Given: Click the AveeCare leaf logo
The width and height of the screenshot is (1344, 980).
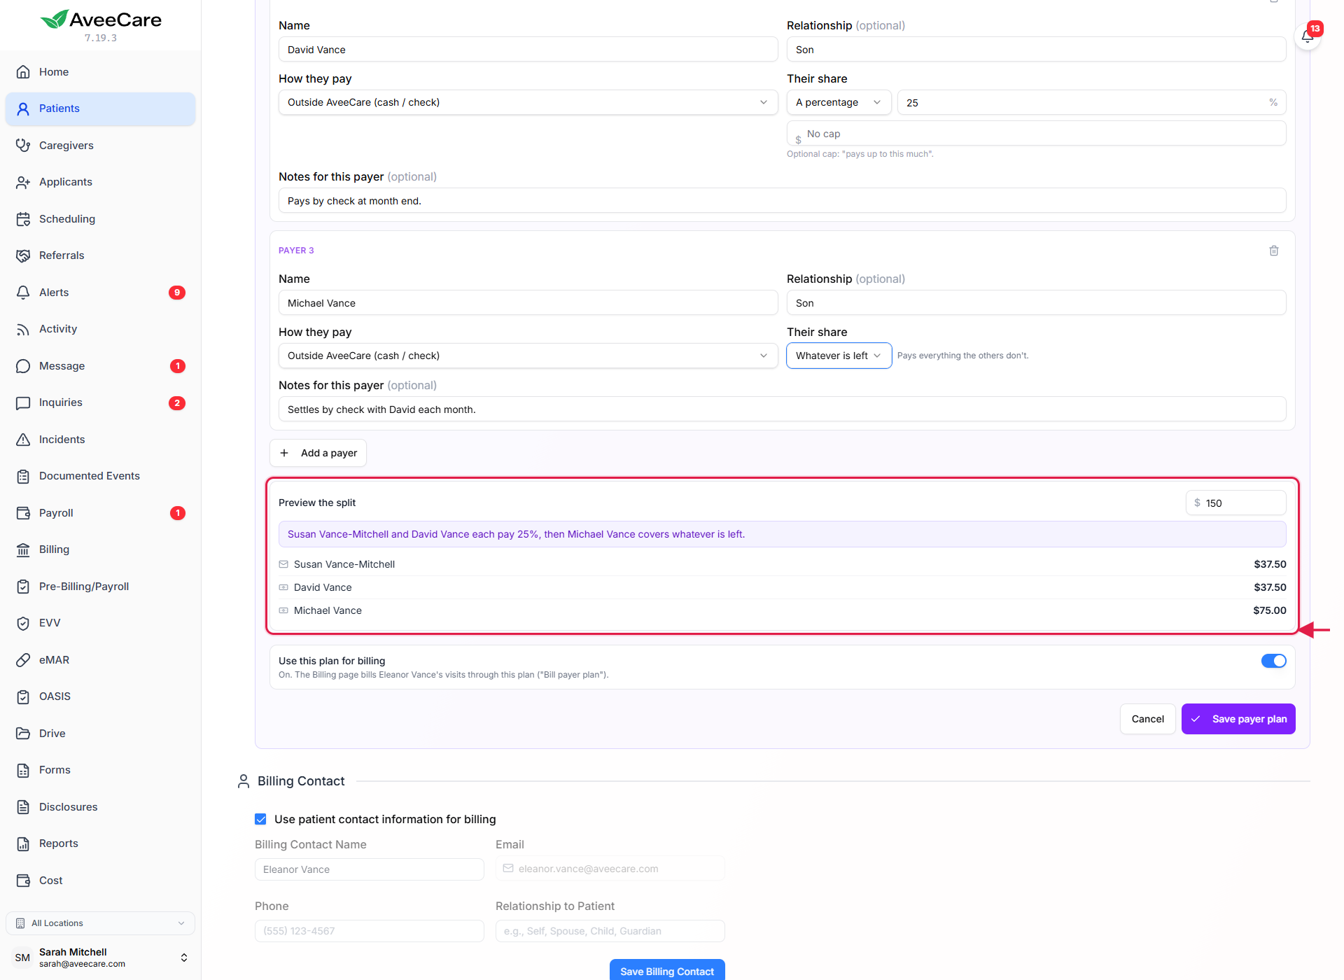Looking at the screenshot, I should click(x=54, y=19).
